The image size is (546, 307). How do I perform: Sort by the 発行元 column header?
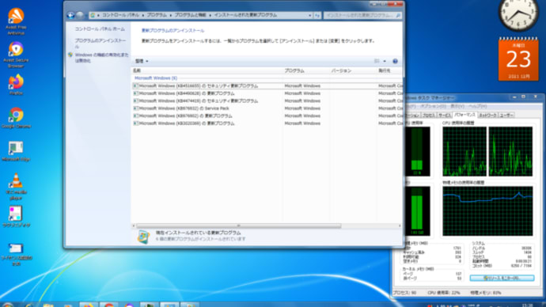[389, 70]
